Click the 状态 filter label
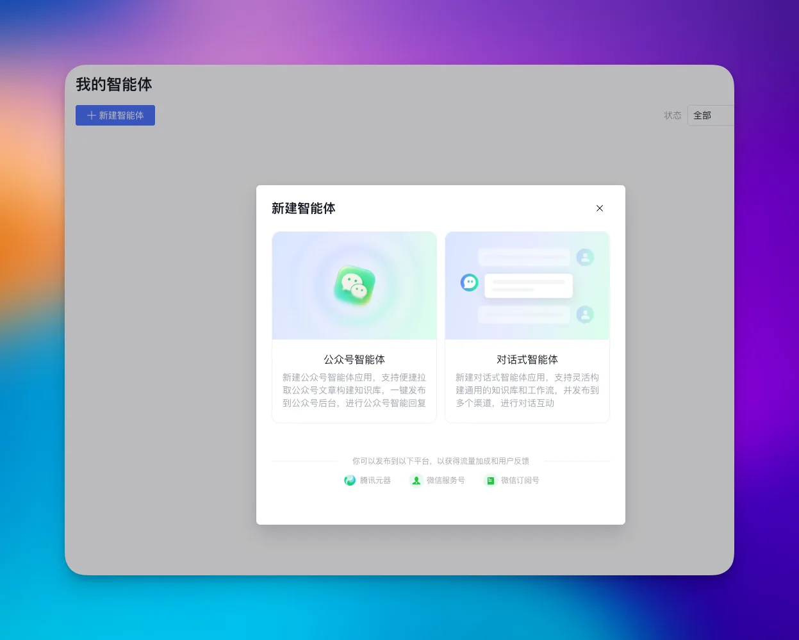 point(673,115)
